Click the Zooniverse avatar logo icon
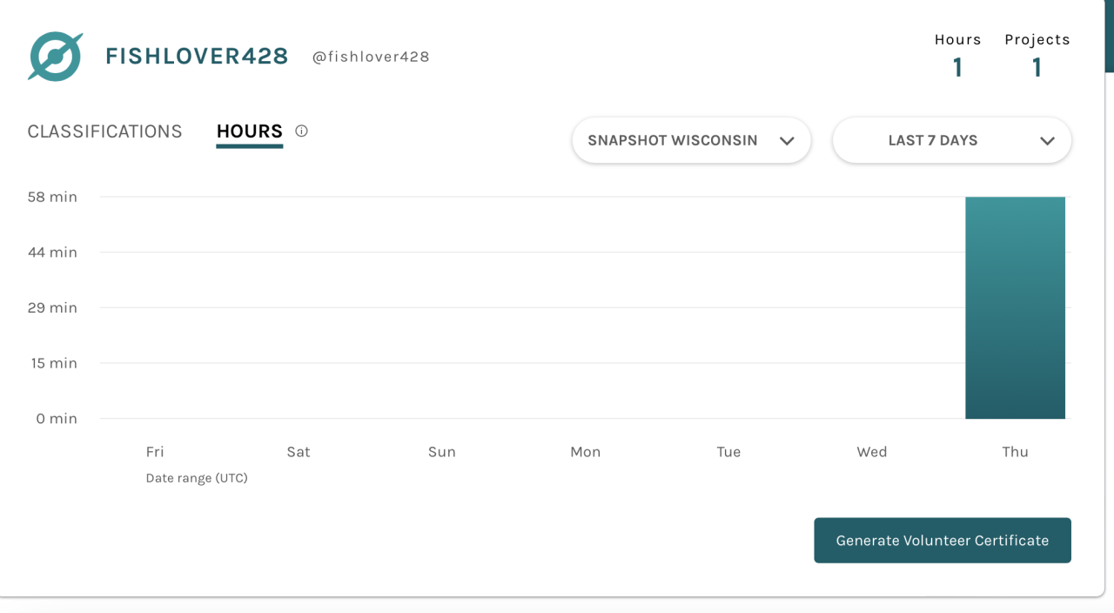 click(x=55, y=57)
